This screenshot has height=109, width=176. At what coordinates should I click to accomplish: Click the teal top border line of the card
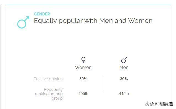point(89,5)
